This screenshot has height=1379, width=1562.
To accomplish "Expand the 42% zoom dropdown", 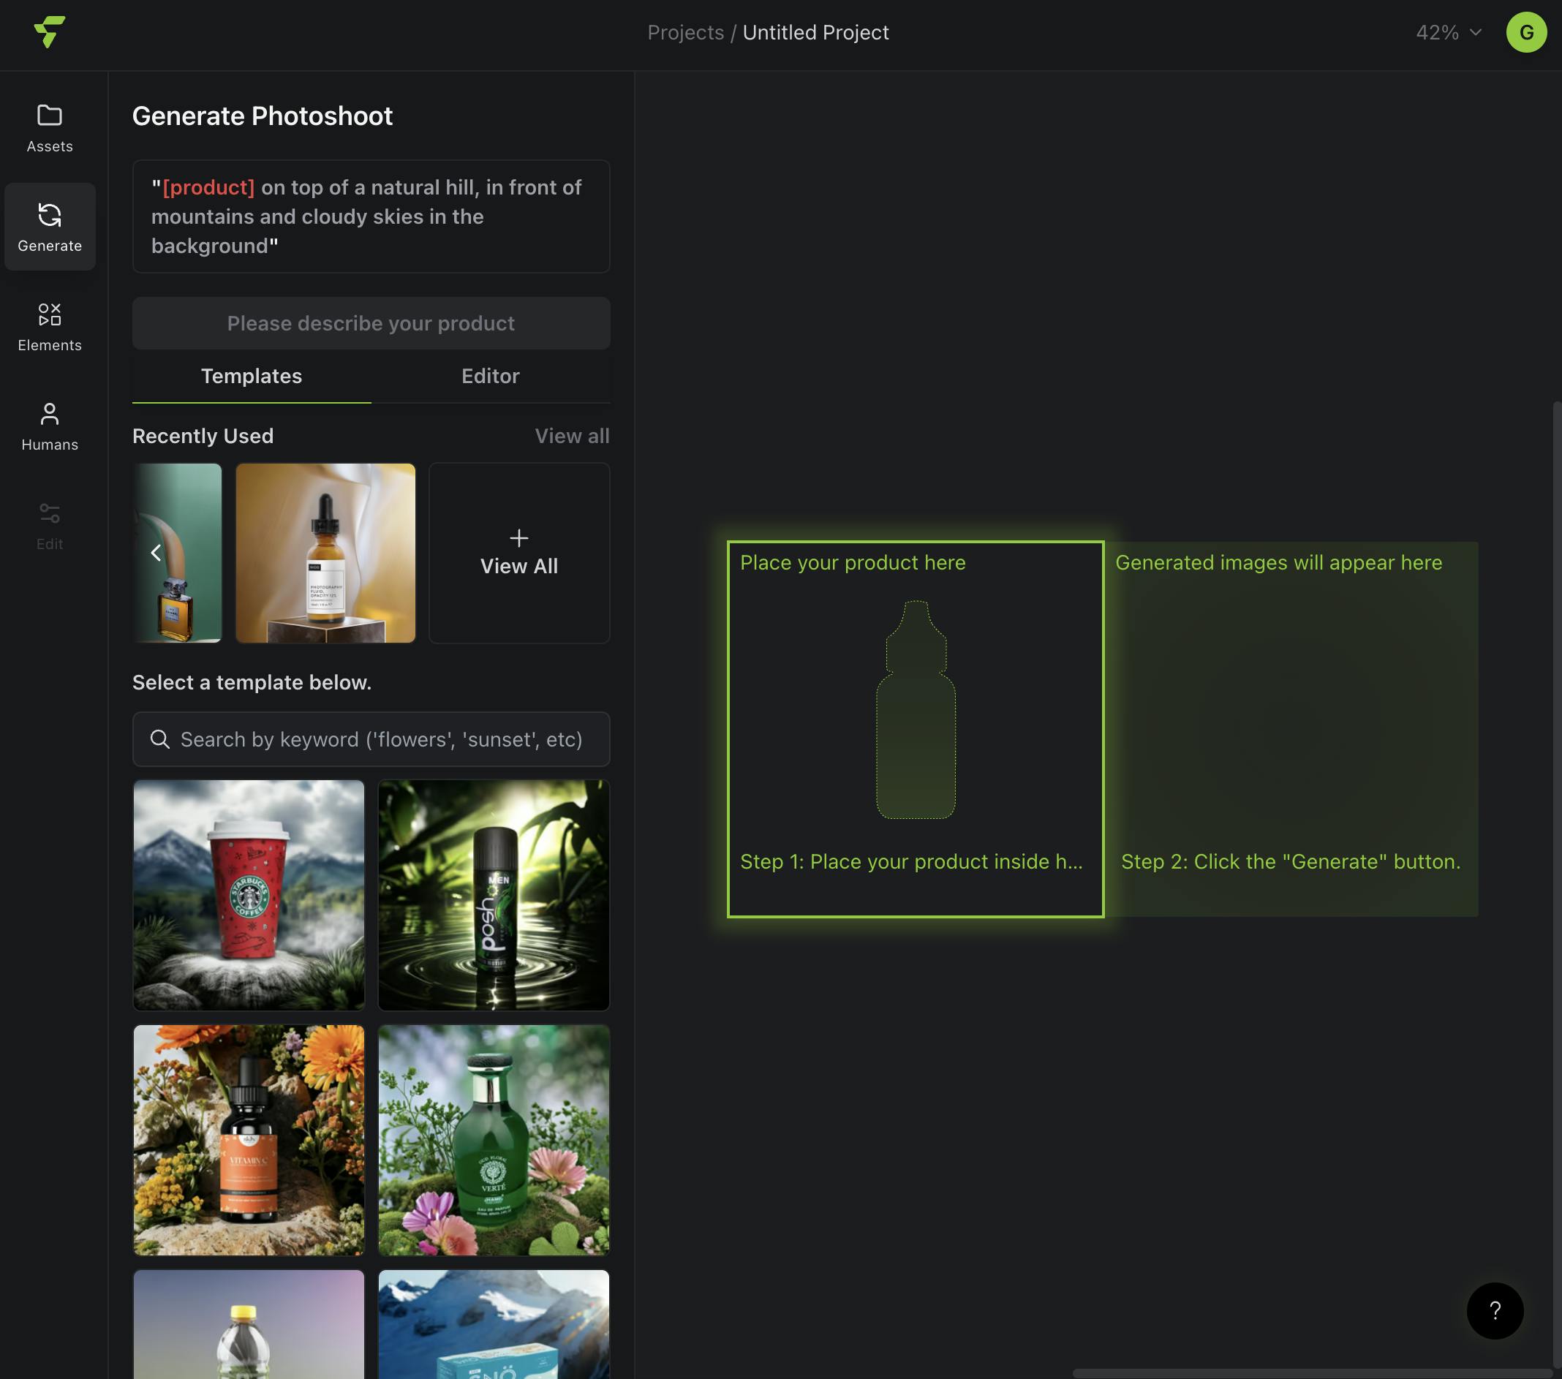I will (1448, 32).
